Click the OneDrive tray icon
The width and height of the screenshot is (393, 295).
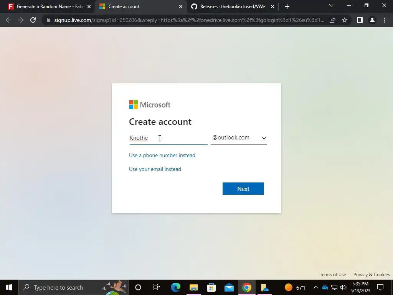(325, 287)
